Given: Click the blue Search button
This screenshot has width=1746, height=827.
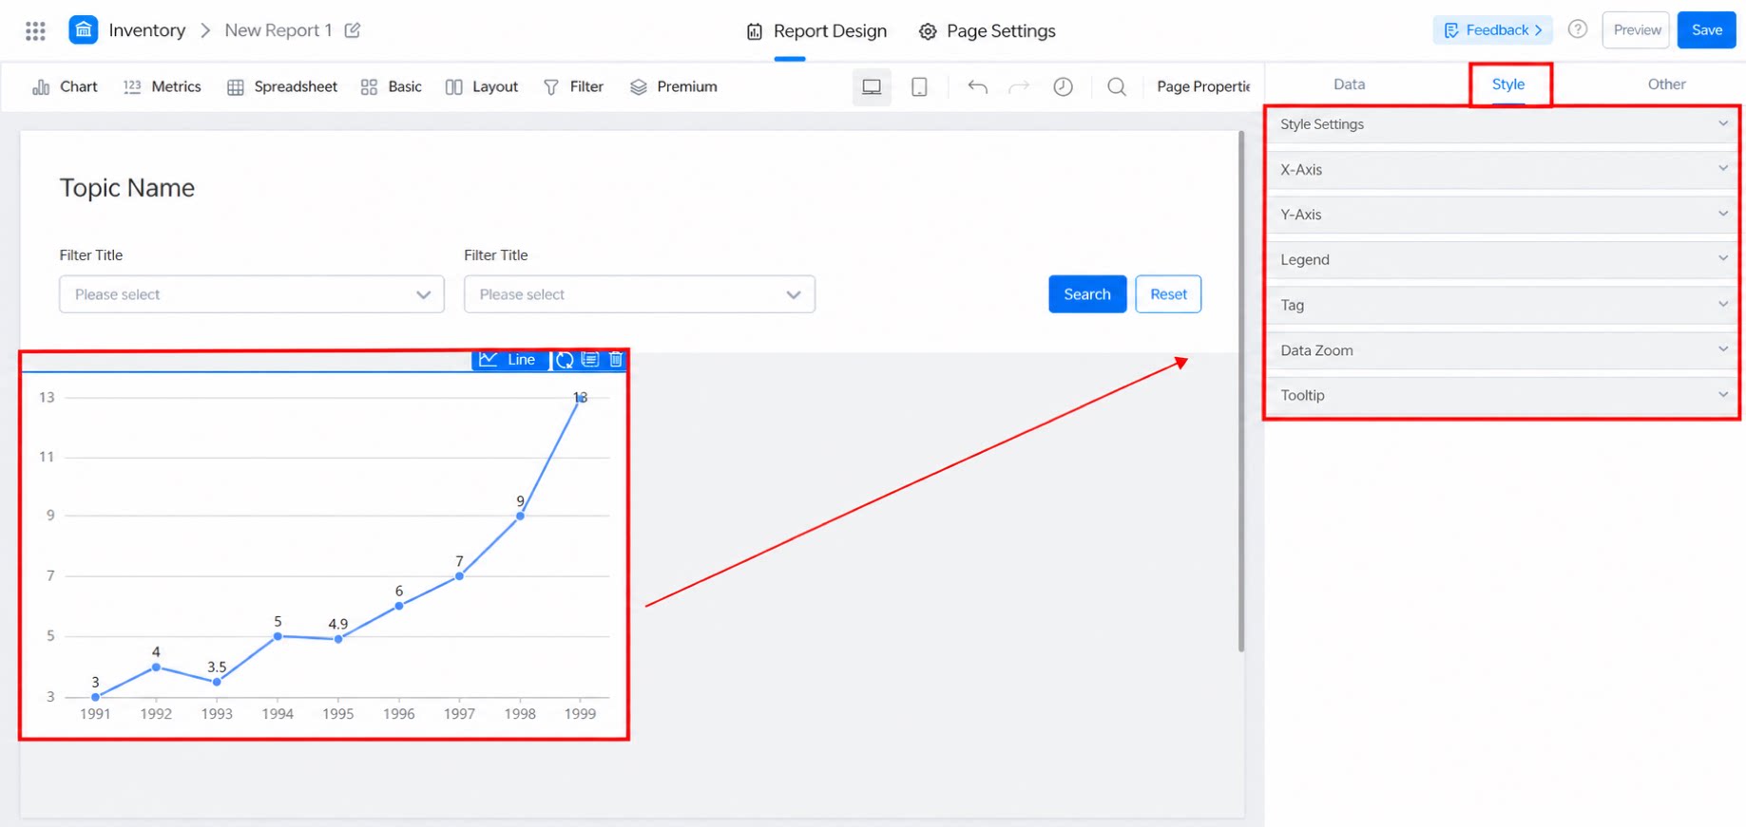Looking at the screenshot, I should click(x=1087, y=294).
